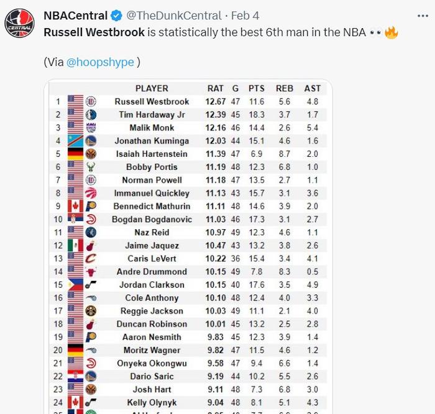Click the Knicks logo beside Isaiah Hartenstein

tap(91, 154)
